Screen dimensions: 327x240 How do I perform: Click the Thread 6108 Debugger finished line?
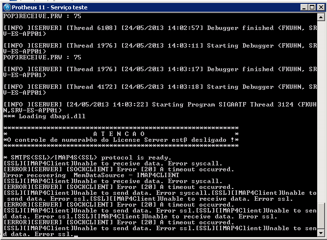click(160, 31)
